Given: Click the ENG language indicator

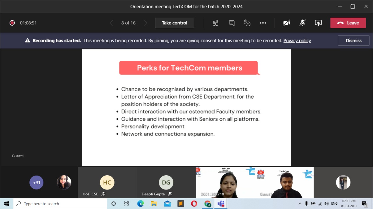Looking at the screenshot, I should click(334, 203).
